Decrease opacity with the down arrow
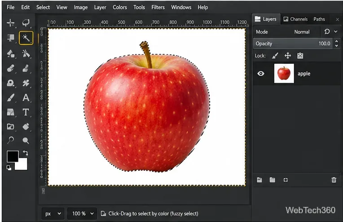The height and width of the screenshot is (222, 343). pyautogui.click(x=336, y=46)
